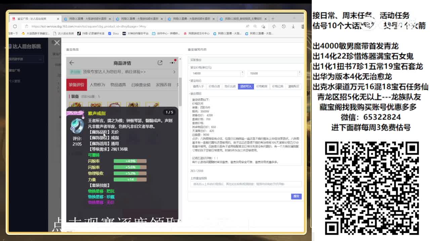Go back with the 商品详情 back arrow
The height and width of the screenshot is (241, 430).
pyautogui.click(x=72, y=63)
